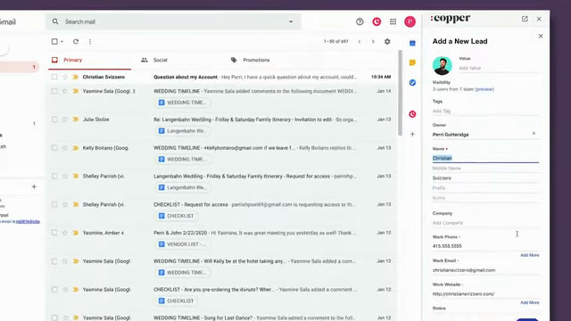This screenshot has height=321, width=571.
Task: Click the Copper icon in Gmail header
Action: click(377, 21)
